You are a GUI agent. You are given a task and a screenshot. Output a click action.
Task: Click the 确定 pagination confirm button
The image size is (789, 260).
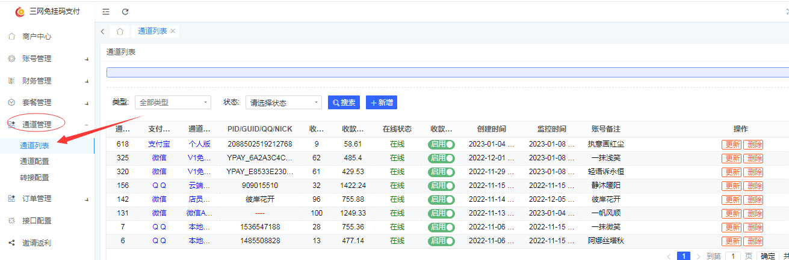(x=768, y=256)
